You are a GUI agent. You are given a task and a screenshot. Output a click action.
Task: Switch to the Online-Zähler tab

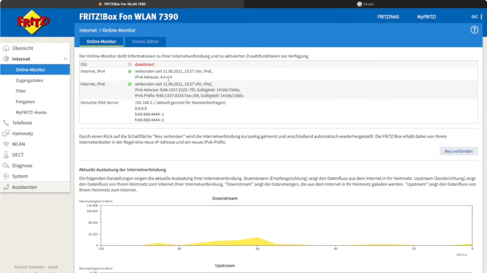tap(145, 41)
